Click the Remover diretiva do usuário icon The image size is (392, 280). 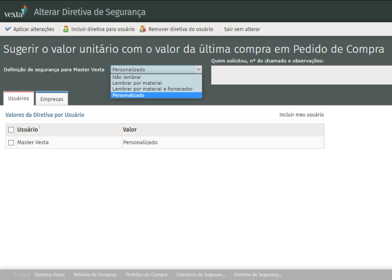click(143, 29)
